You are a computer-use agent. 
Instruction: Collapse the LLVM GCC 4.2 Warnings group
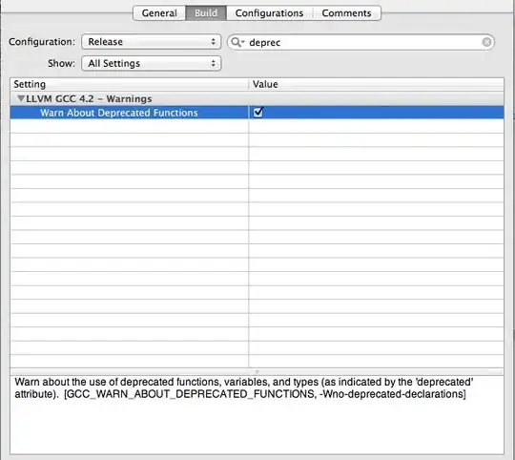tap(21, 98)
